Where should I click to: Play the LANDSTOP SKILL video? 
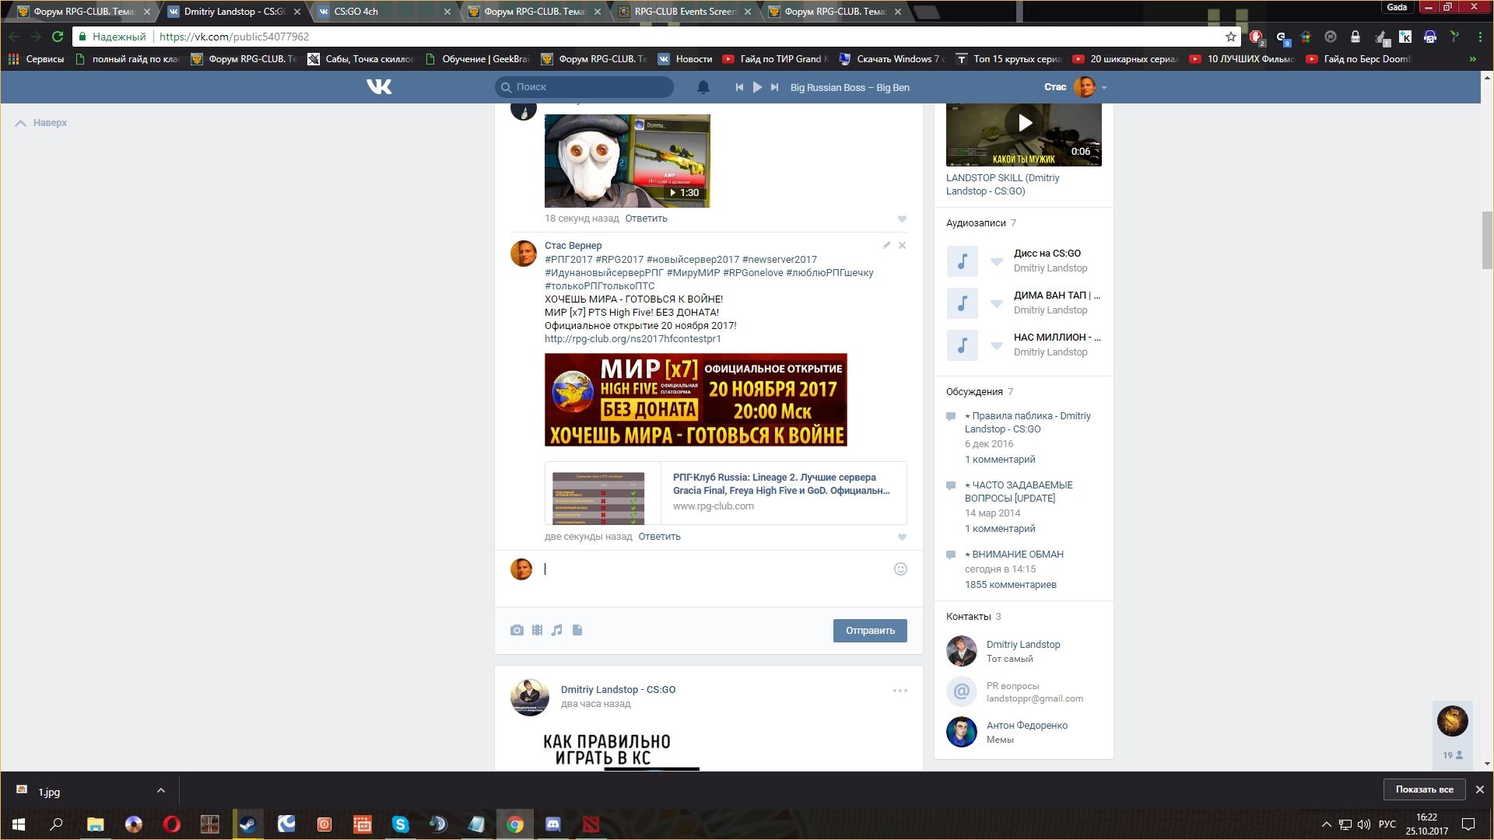[1024, 134]
